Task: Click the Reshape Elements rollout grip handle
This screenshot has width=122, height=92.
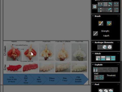Action: click(118, 42)
